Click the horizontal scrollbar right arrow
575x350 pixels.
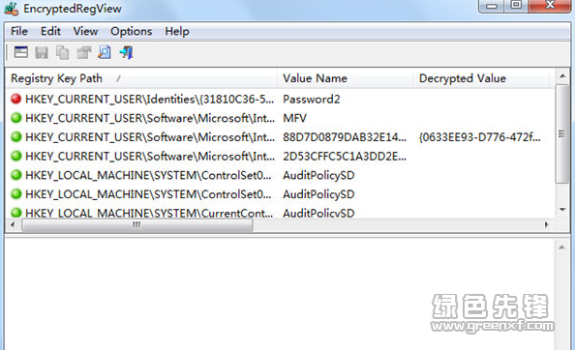click(x=546, y=224)
